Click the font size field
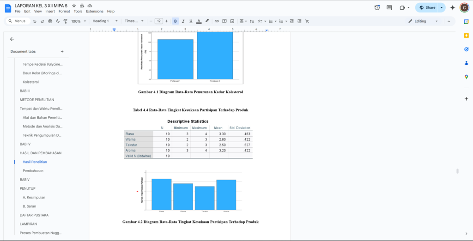The width and height of the screenshot is (473, 241). click(x=159, y=21)
